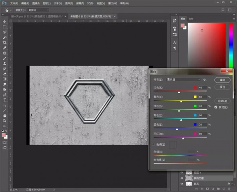Open preset options gear in Black & White dialog
Screen dimensions: 237x192
point(205,80)
